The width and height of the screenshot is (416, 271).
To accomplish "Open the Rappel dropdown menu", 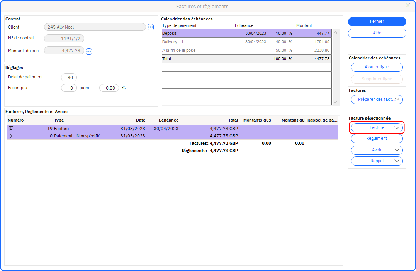I will (x=377, y=161).
